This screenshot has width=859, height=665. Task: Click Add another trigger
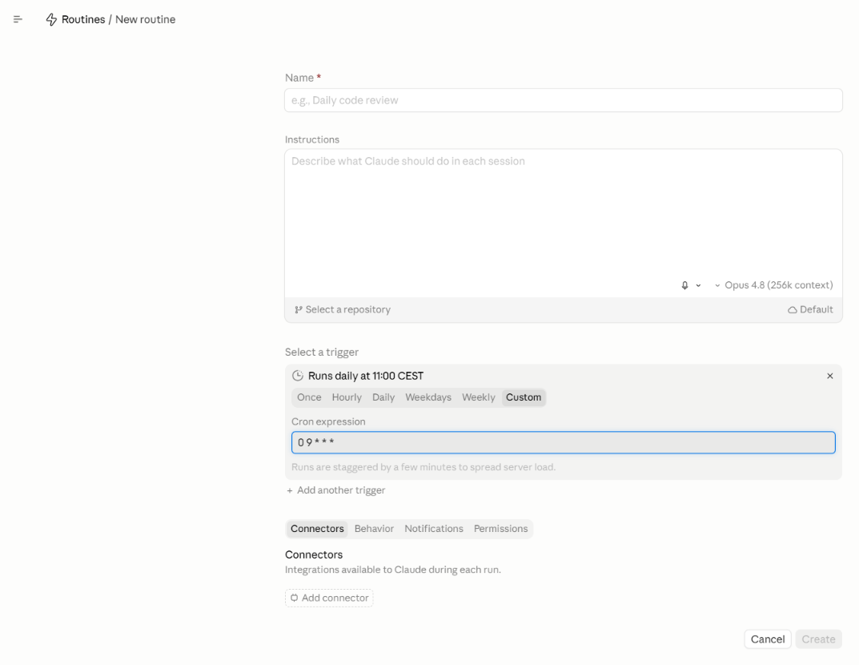pyautogui.click(x=335, y=490)
